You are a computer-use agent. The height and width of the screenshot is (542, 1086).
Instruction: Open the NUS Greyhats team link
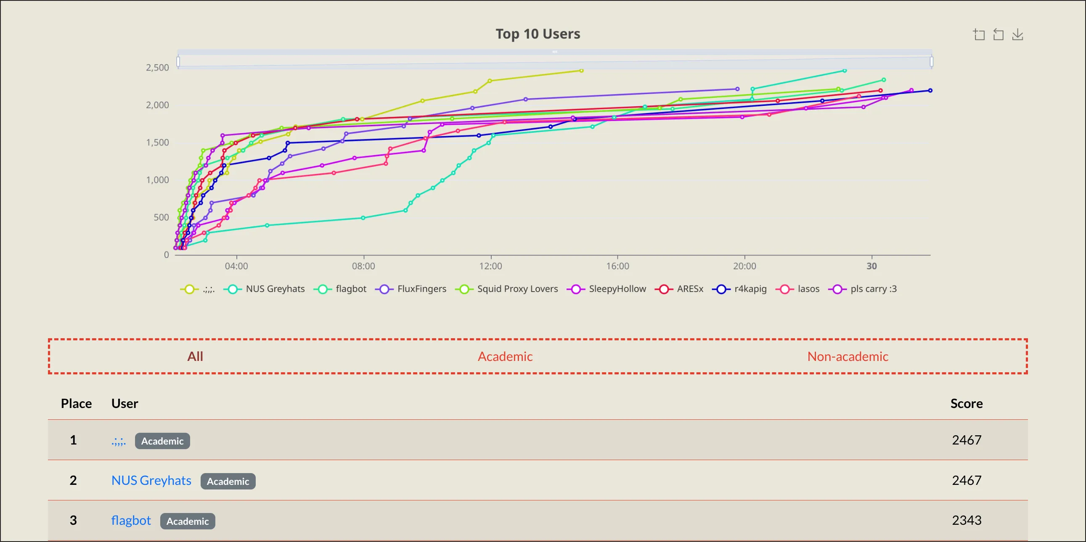tap(151, 481)
